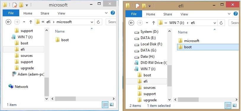Customize Quick Access Toolbar in microsoft window
Screen dimensions: 241x111
pos(27,5)
